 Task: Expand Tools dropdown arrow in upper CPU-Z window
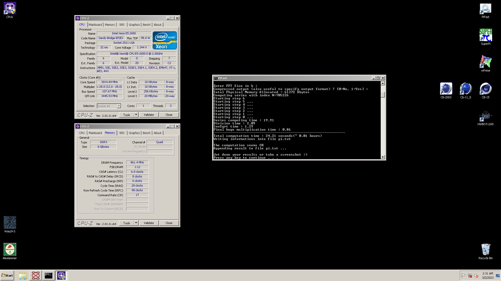136,115
